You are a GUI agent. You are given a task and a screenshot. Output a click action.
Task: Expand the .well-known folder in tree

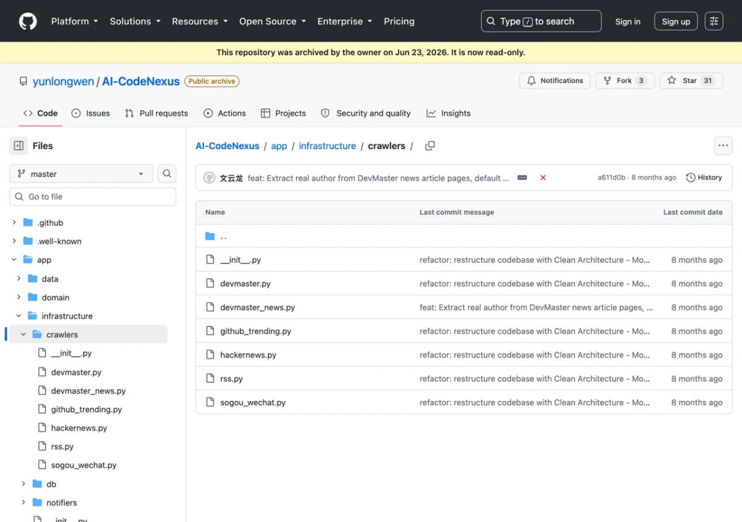[14, 241]
